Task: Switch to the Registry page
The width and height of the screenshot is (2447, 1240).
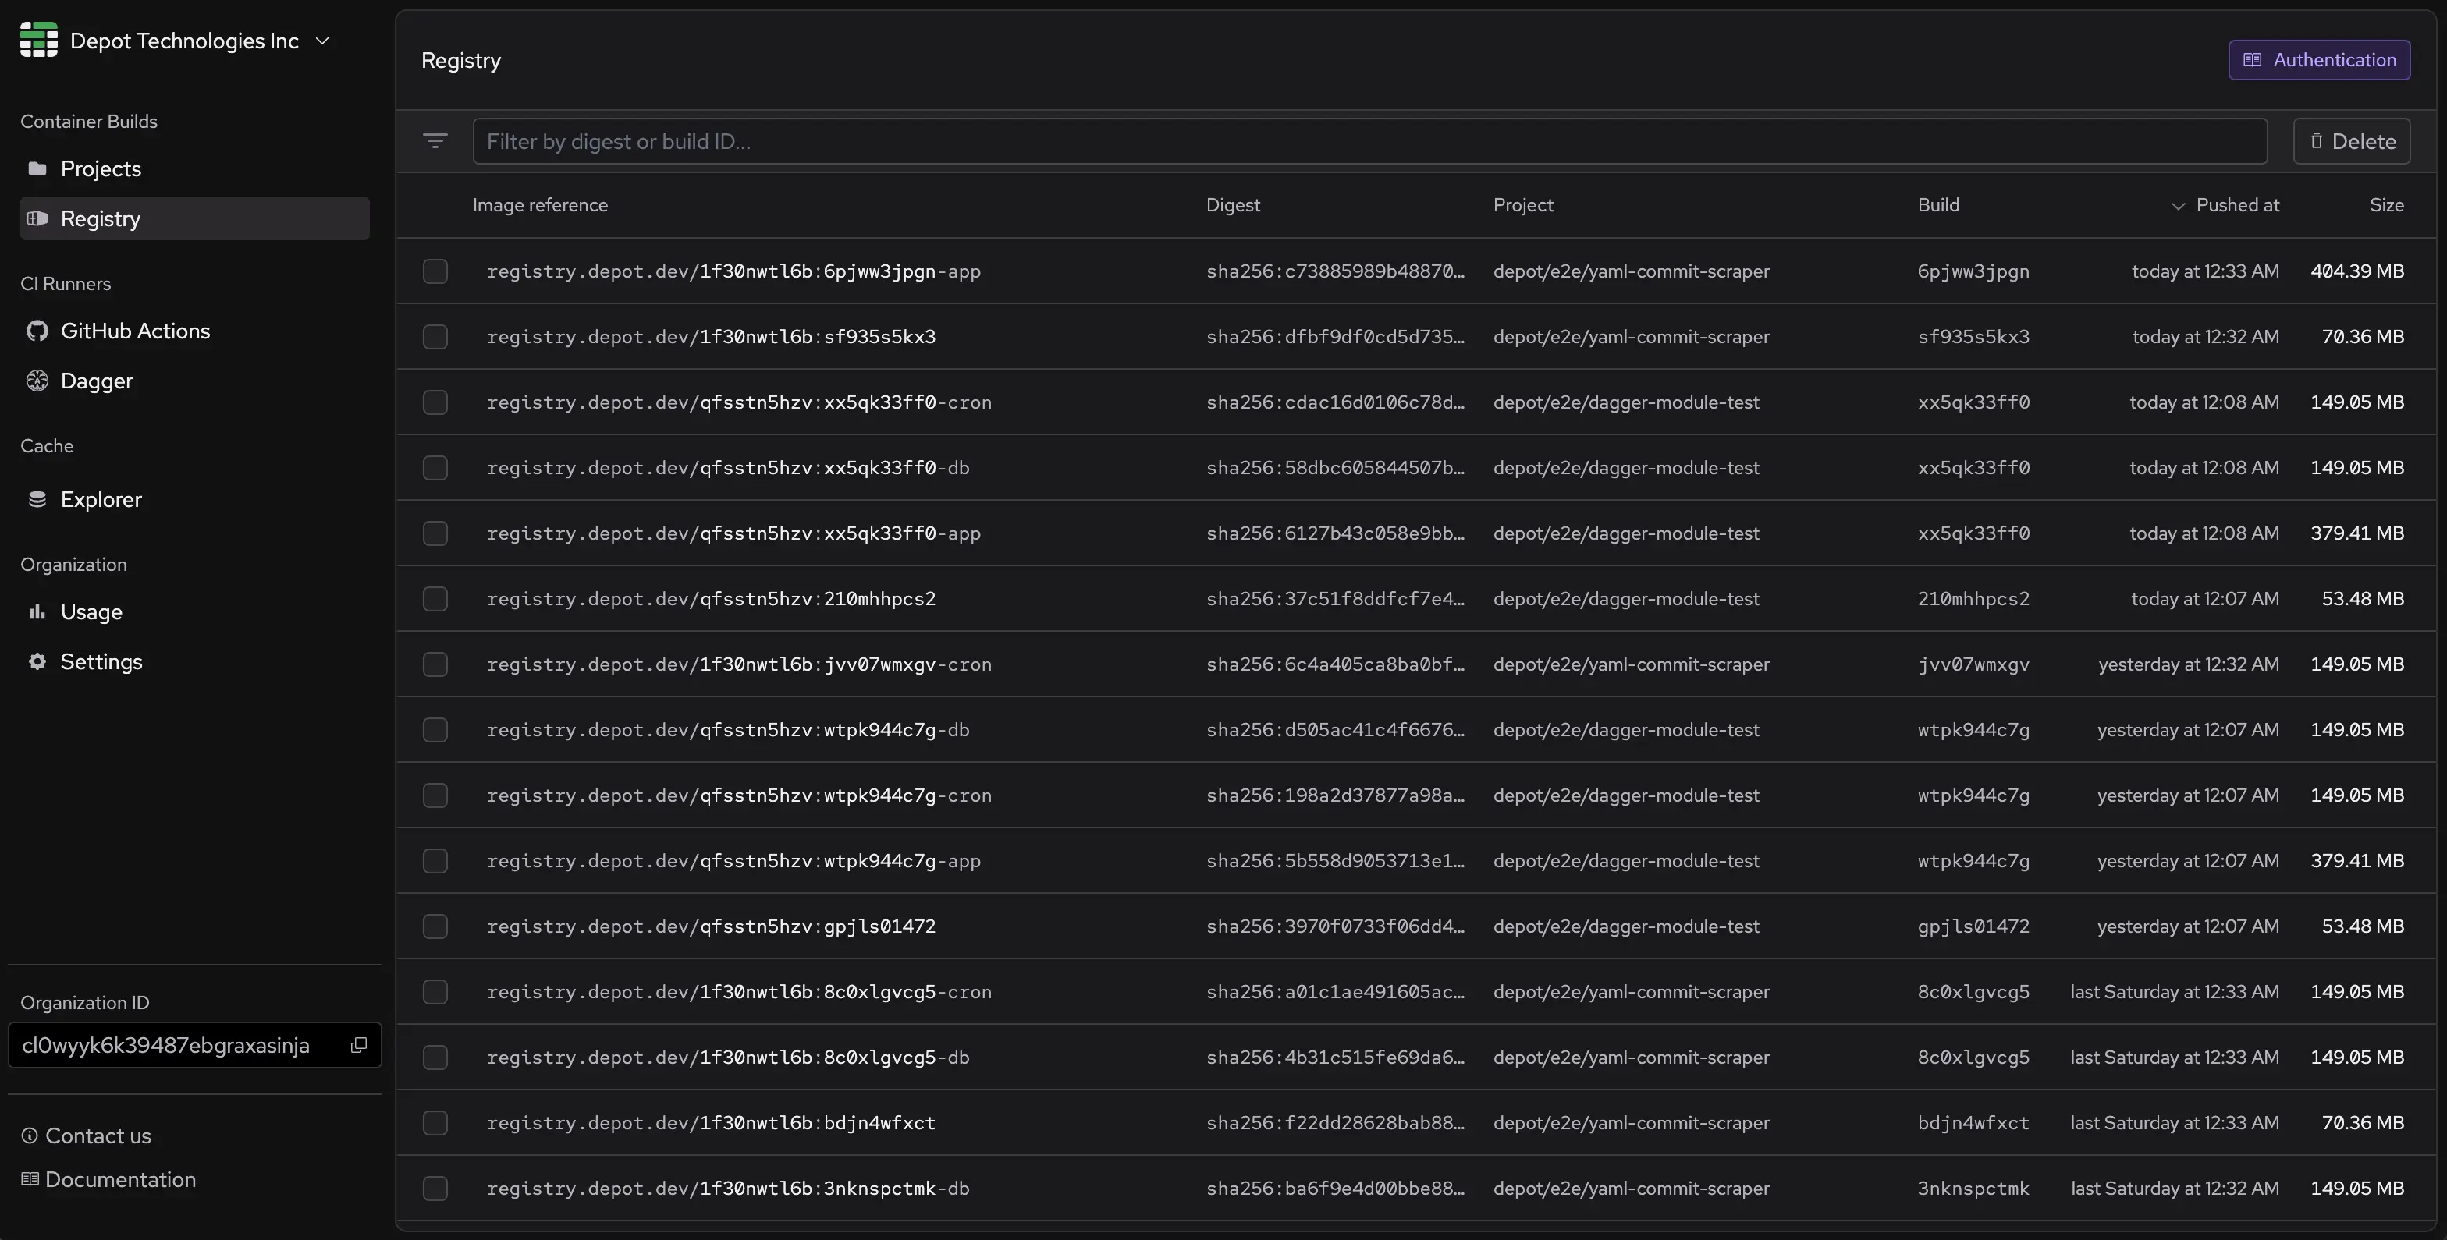Action: point(101,218)
